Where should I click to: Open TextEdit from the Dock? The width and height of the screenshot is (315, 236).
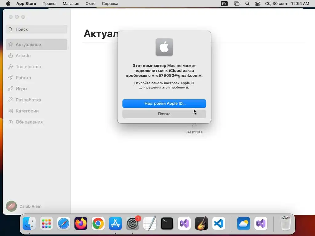pos(150,223)
